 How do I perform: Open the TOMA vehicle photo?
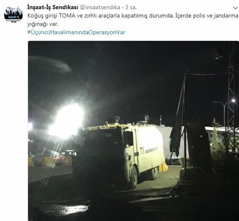pos(133,131)
